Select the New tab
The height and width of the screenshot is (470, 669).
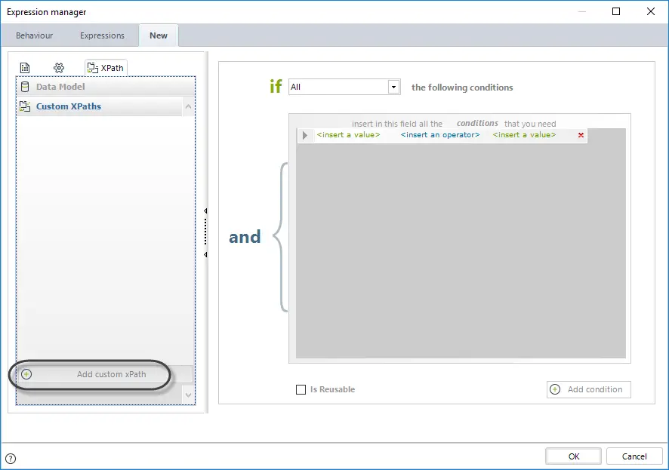point(159,35)
